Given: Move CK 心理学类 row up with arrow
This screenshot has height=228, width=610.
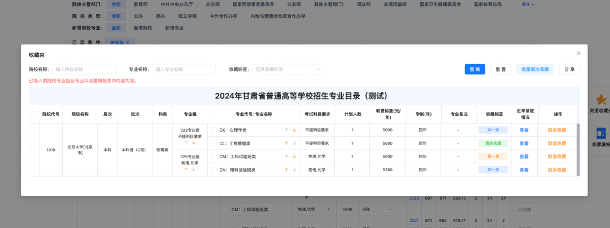Looking at the screenshot, I should click(286, 130).
